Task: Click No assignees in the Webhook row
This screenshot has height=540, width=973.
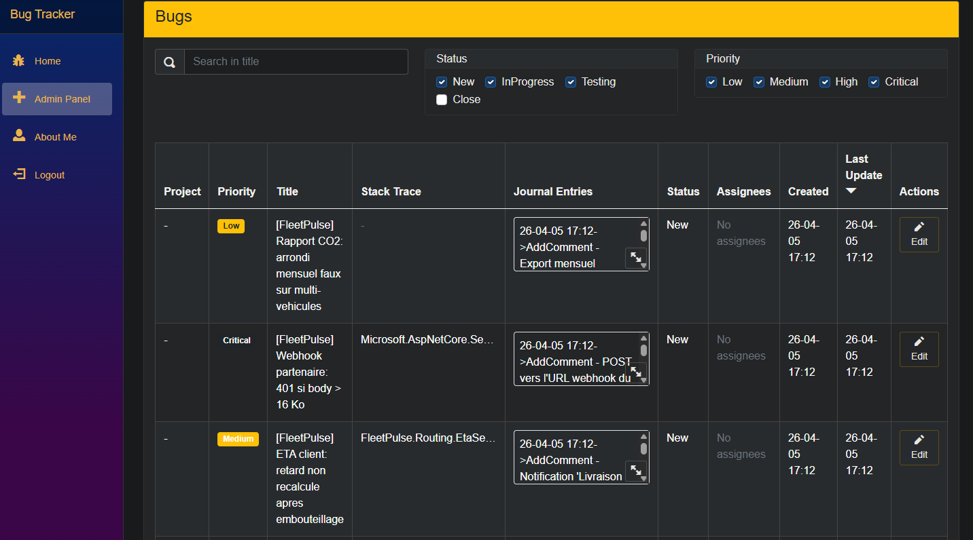Action: click(x=741, y=347)
